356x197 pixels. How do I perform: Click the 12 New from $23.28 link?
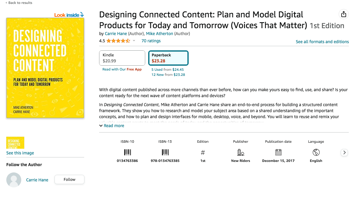[x=168, y=74]
